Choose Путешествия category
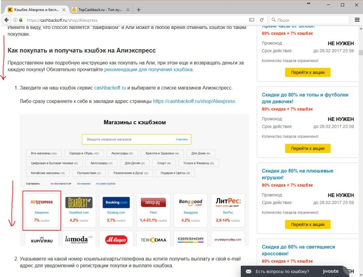Image resolution: width=363 pixels, height=277 pixels. [89, 173]
